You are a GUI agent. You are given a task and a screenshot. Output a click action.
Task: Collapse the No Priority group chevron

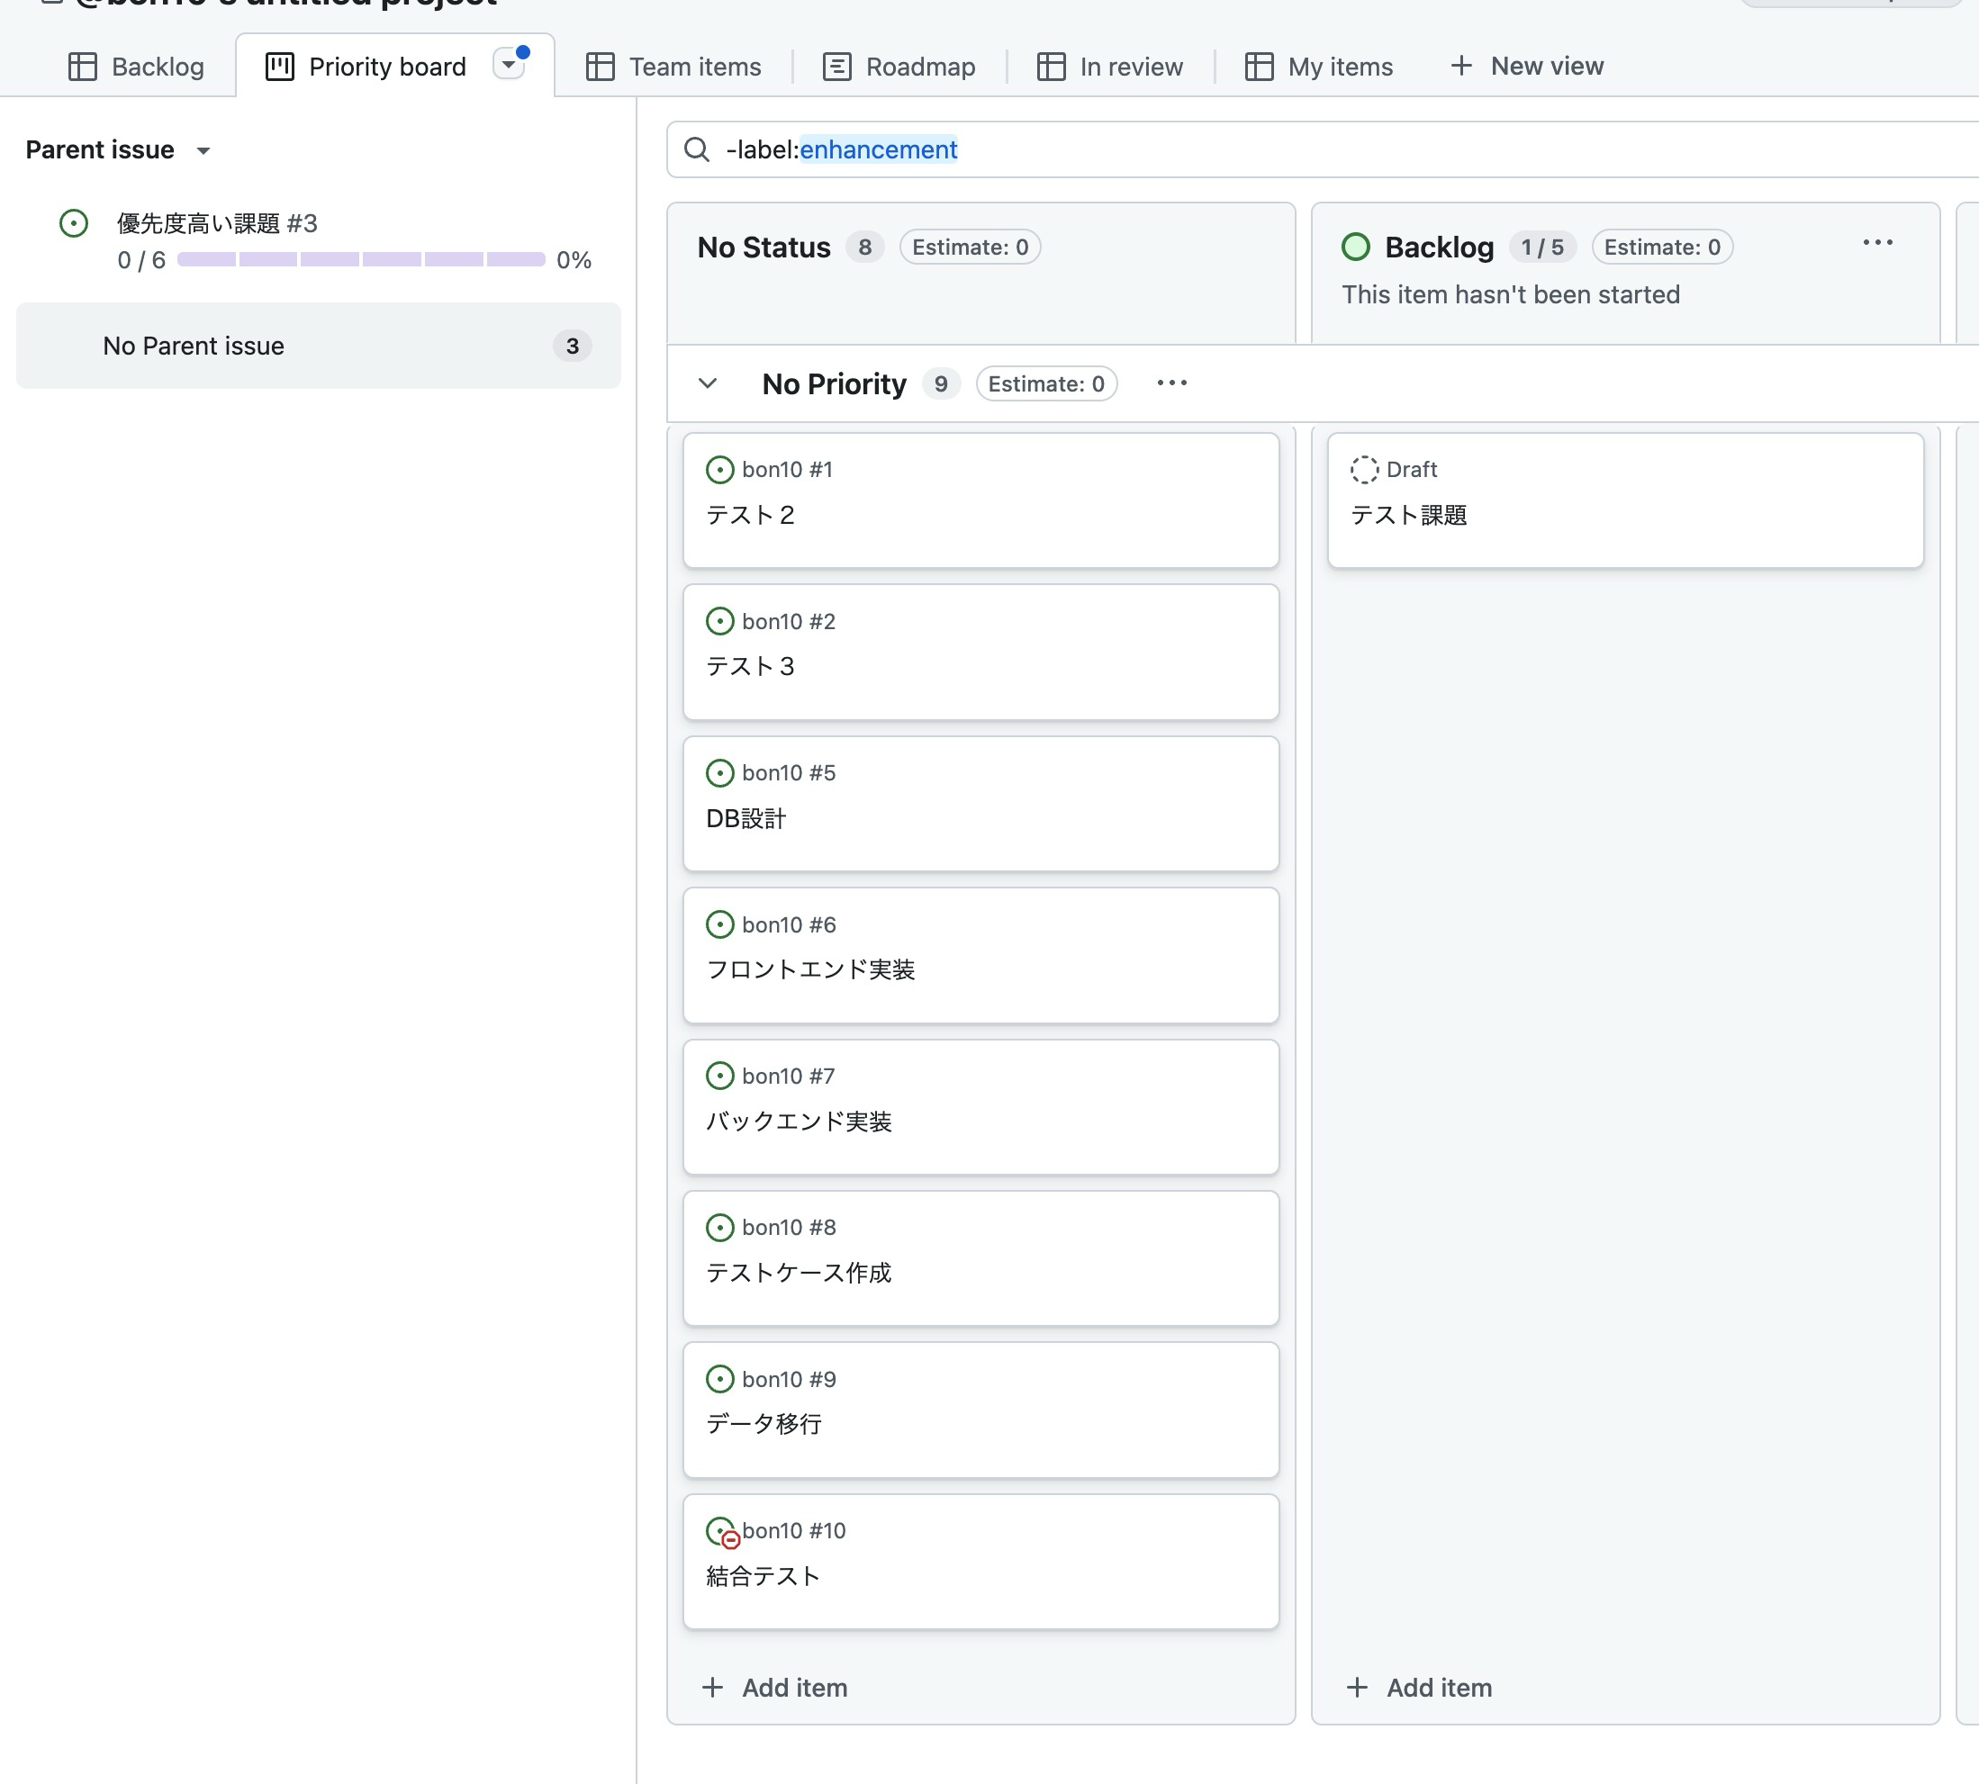(708, 383)
